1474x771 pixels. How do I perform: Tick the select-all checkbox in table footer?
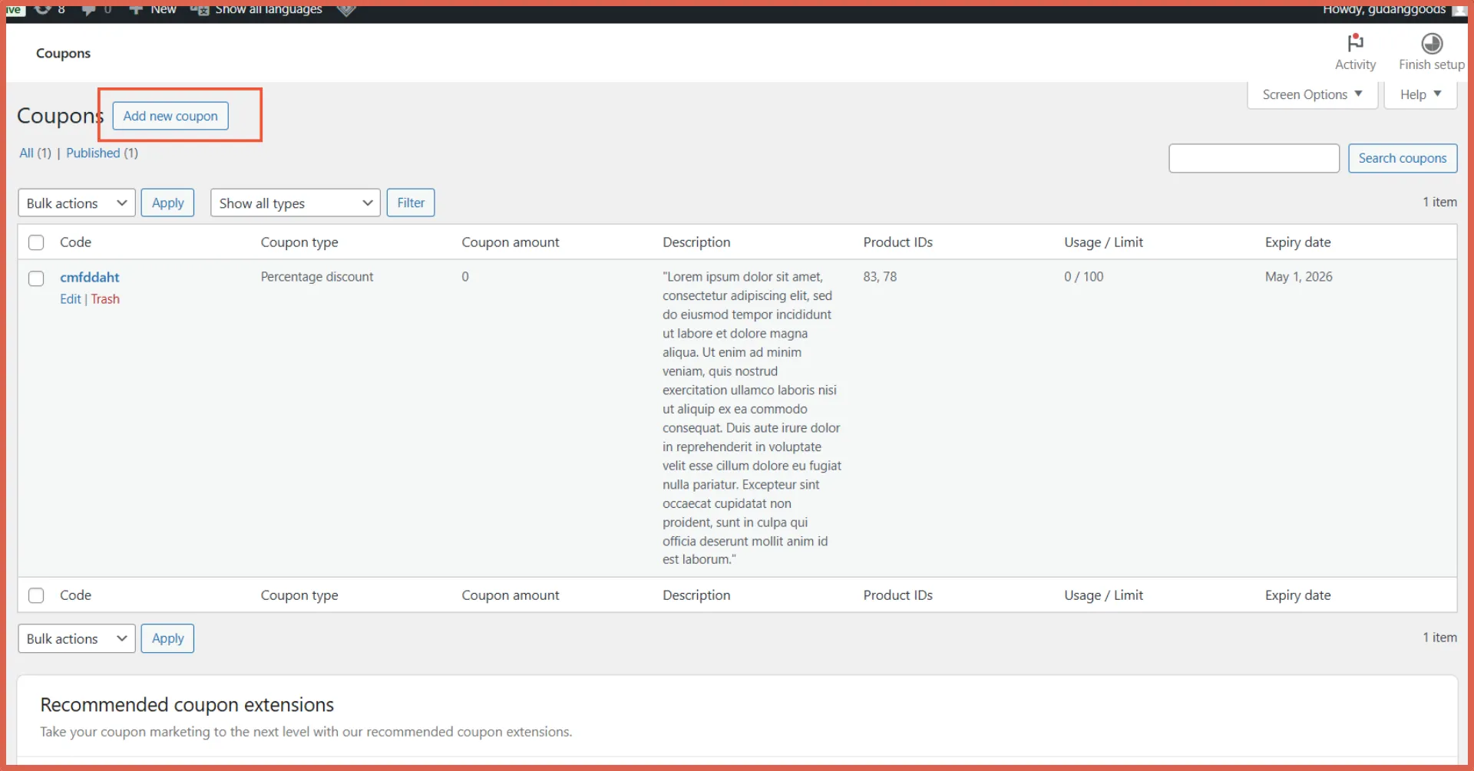coord(36,595)
